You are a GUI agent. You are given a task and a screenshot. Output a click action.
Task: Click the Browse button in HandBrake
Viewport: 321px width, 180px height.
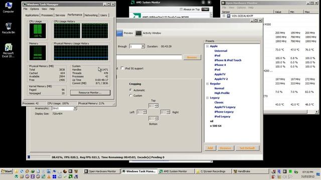point(192,57)
